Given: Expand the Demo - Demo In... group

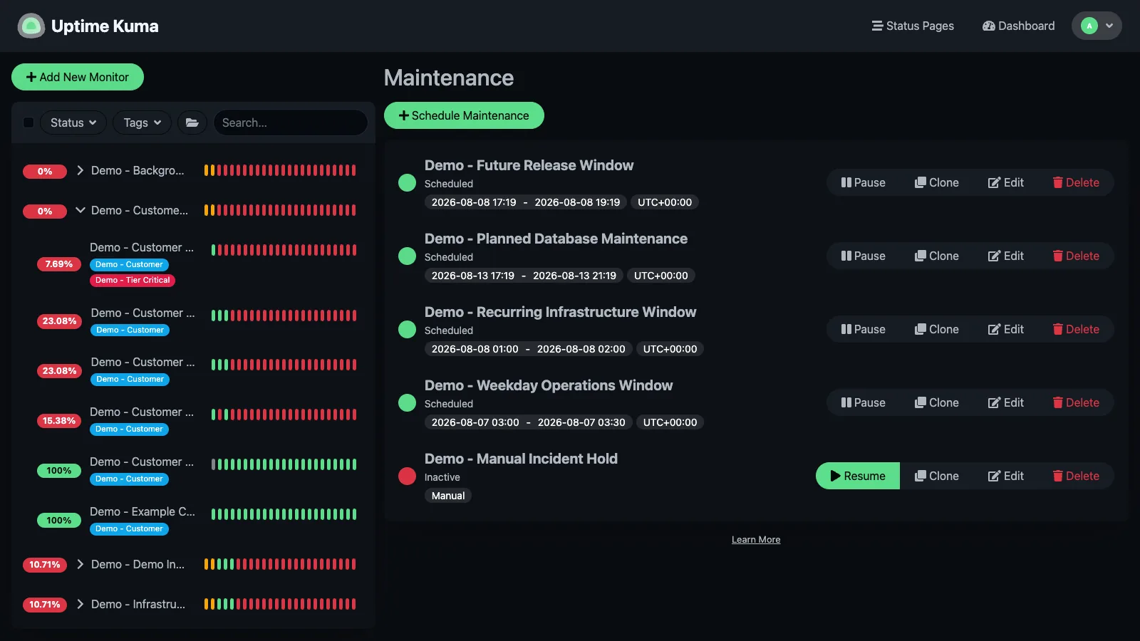Looking at the screenshot, I should tap(81, 564).
